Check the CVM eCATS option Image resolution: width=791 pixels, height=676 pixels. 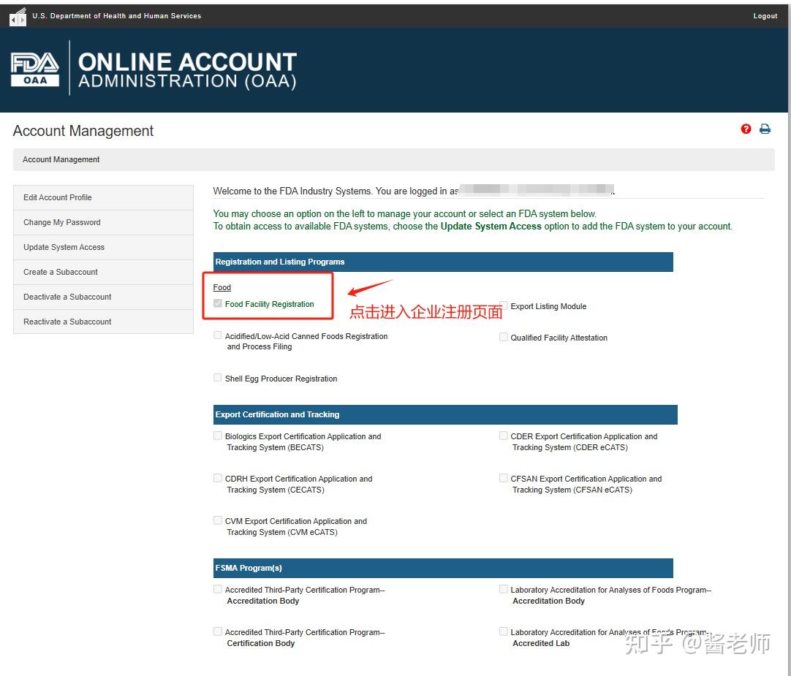217,520
